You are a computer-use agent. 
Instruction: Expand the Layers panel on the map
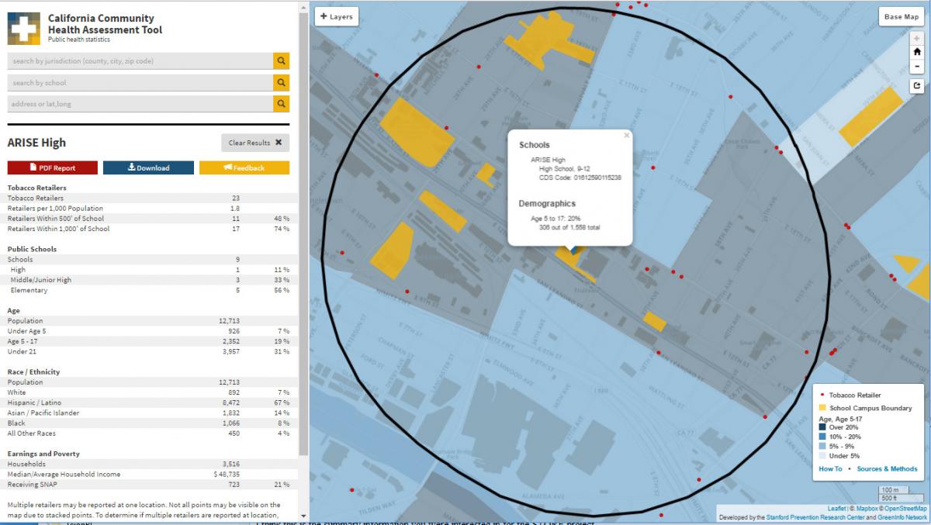(x=337, y=16)
